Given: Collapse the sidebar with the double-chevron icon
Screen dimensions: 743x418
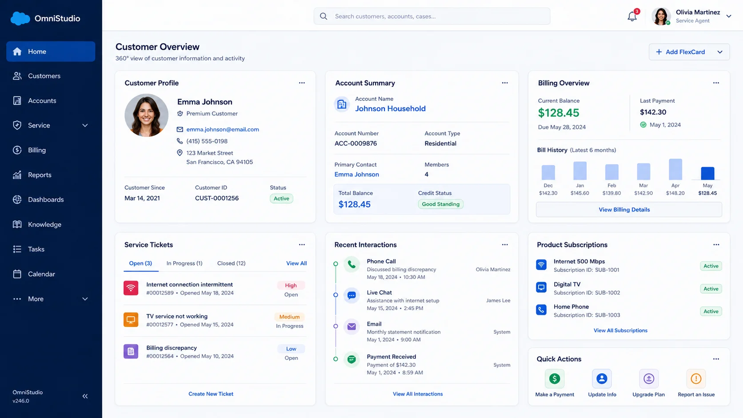Looking at the screenshot, I should [85, 396].
